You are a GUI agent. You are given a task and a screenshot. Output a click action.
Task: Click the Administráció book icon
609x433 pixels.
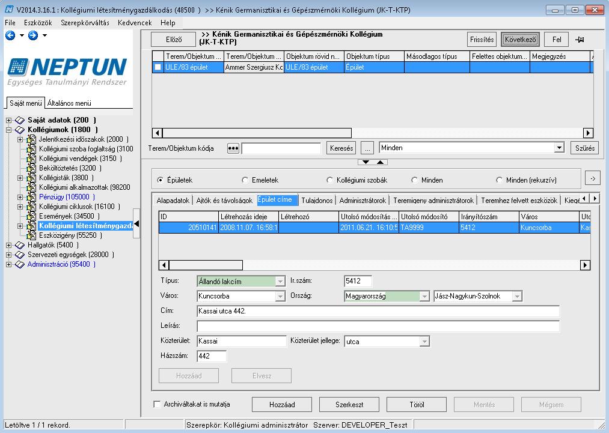click(x=19, y=265)
